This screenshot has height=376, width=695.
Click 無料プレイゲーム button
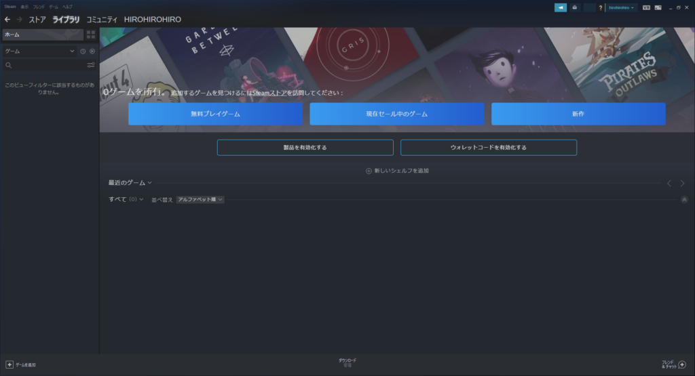click(x=215, y=114)
